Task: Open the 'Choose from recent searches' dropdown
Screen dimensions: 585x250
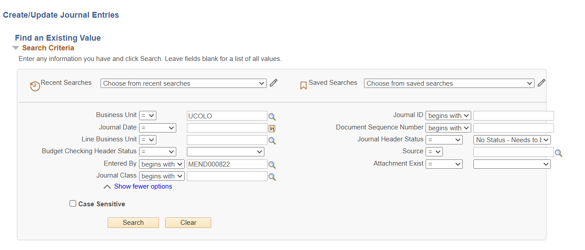Action: 183,83
